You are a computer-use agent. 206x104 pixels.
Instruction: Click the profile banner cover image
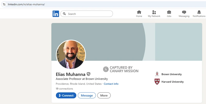point(127,42)
